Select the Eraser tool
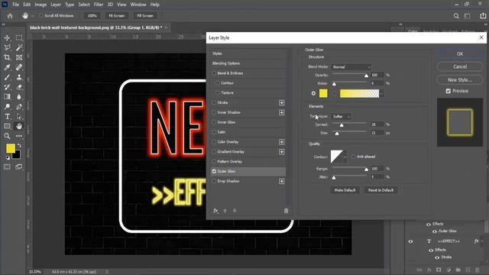This screenshot has width=489, height=275. coord(19,87)
